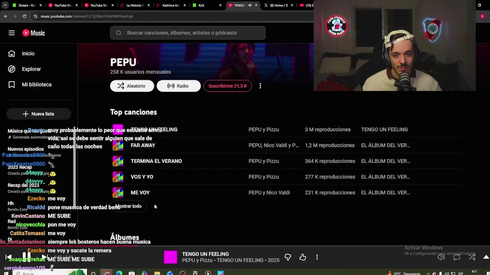Screen dimensions: 490x275
Task: Switch to the La Historia tab
Action: click(x=134, y=5)
